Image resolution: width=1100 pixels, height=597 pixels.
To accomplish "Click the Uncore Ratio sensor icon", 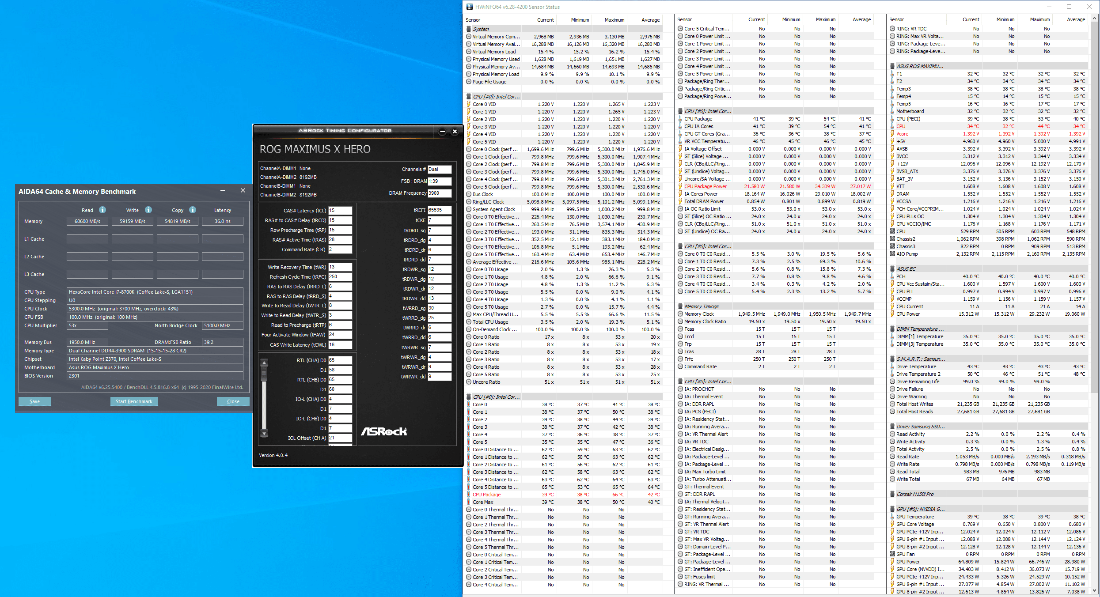I will pyautogui.click(x=469, y=382).
